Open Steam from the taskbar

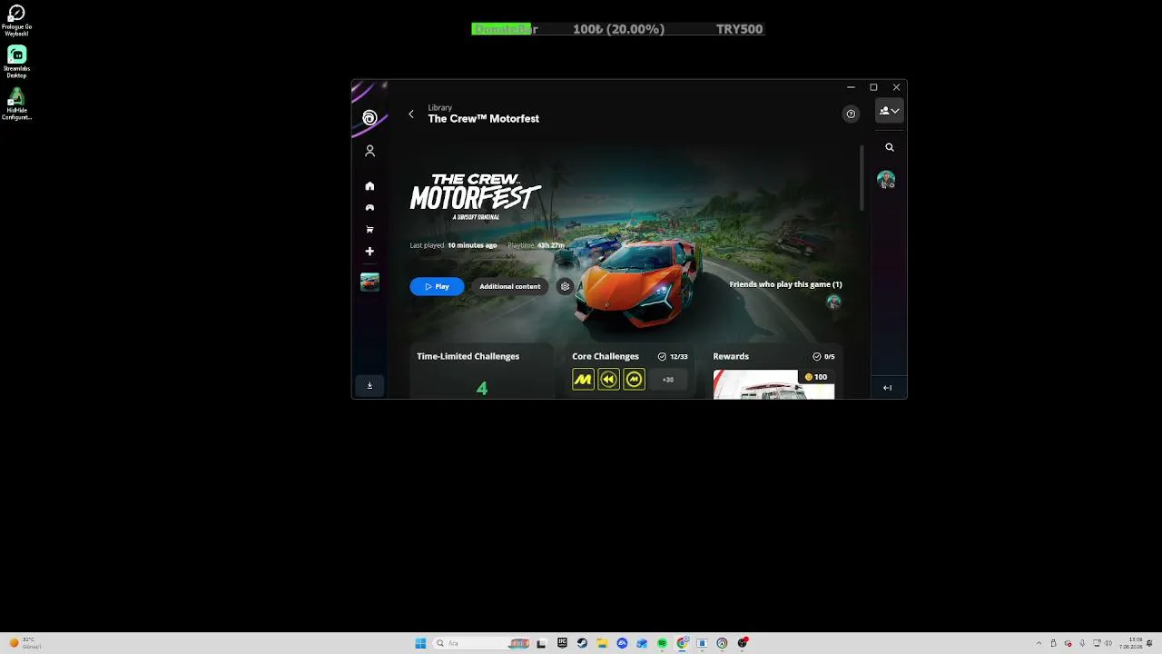(x=582, y=643)
